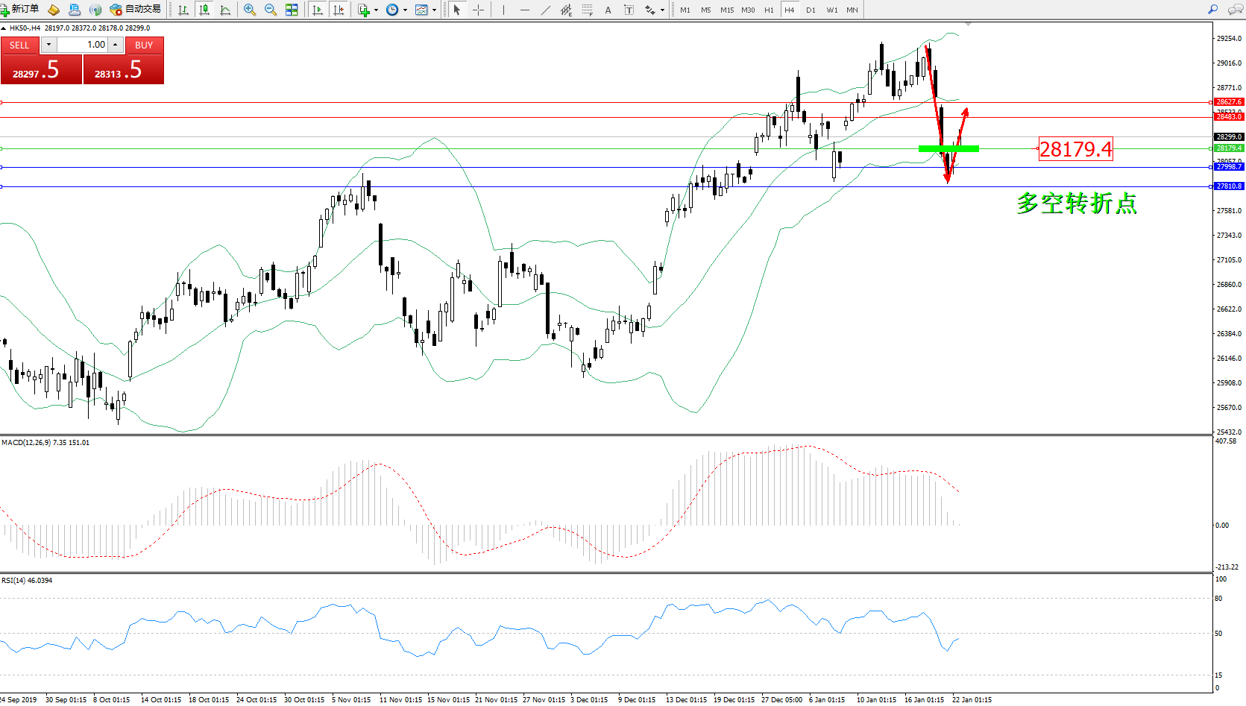Toggle candlestick chart display mode
1246x706 pixels.
pos(204,10)
